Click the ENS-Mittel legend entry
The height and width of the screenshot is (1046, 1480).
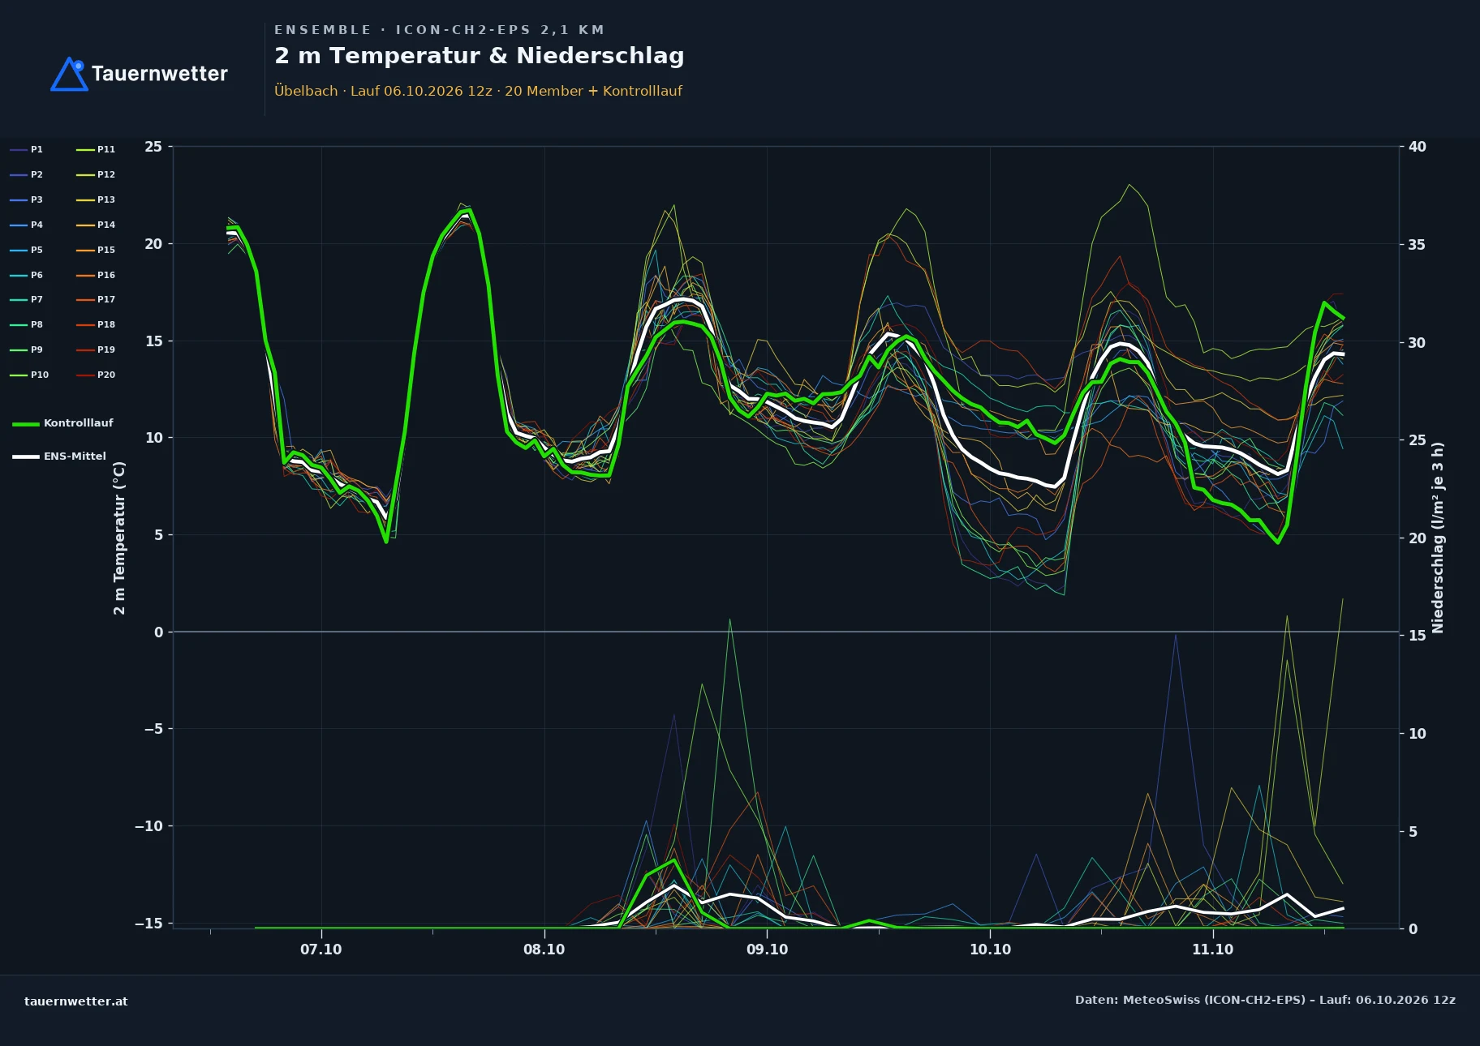coord(59,457)
